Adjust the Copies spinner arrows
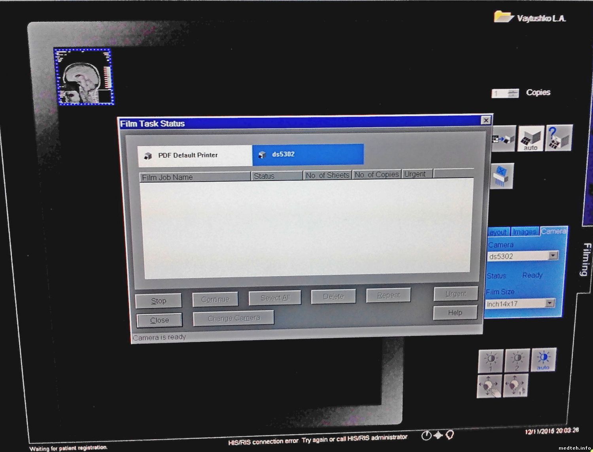 (513, 93)
